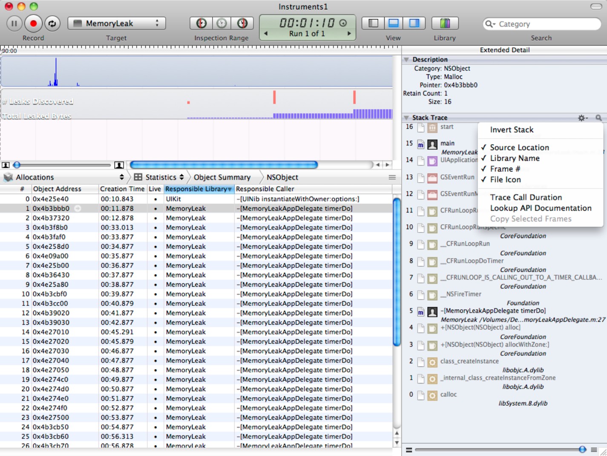Sort by Responsible Library column

pos(199,189)
